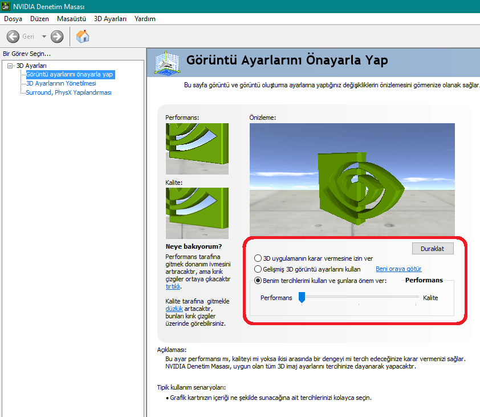Open the Yardım menu
This screenshot has width=480, height=417.
[x=145, y=19]
